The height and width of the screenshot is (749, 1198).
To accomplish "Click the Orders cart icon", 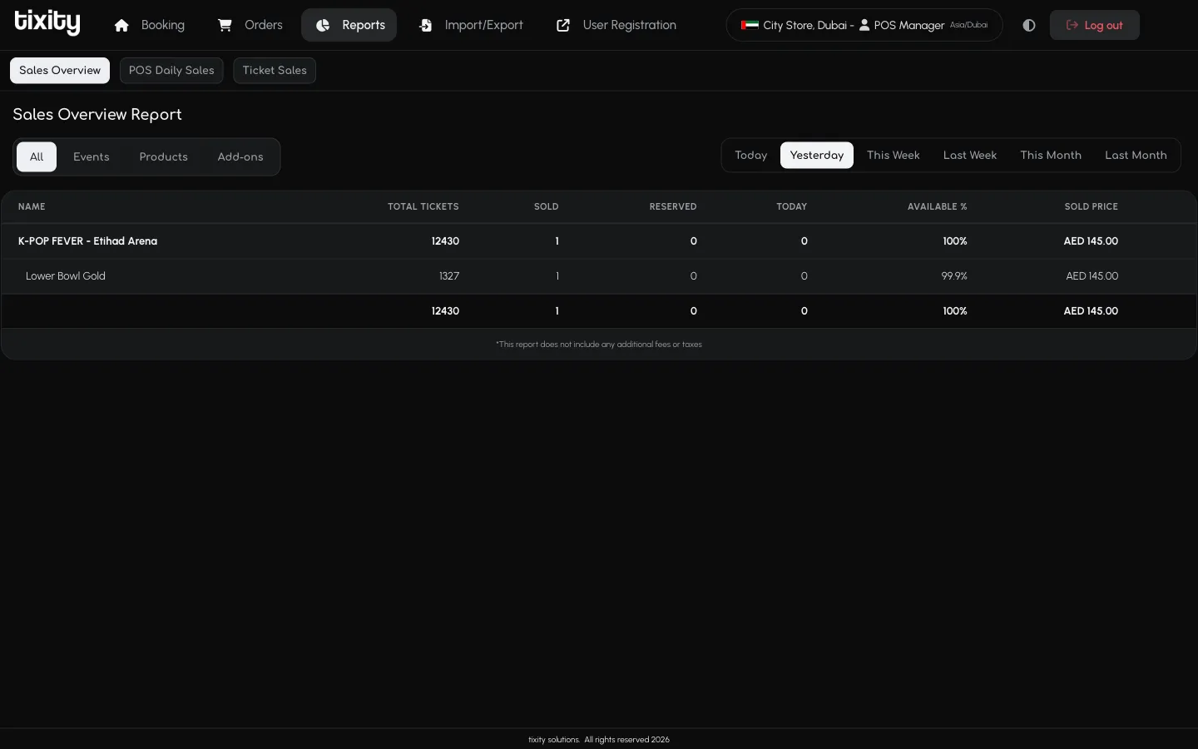I will click(x=225, y=25).
